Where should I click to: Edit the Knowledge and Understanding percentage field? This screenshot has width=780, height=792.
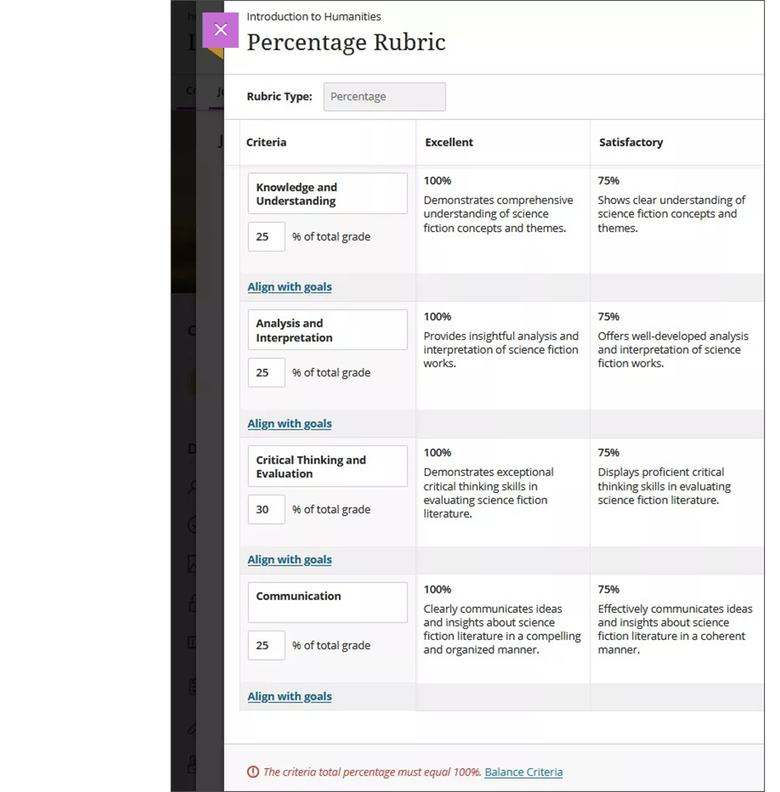coord(266,236)
